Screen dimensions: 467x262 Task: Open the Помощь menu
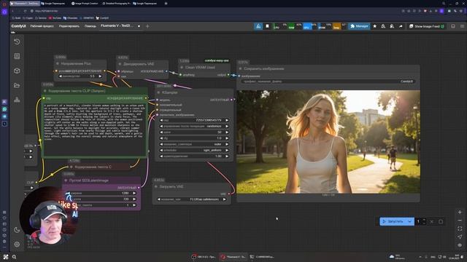90,26
